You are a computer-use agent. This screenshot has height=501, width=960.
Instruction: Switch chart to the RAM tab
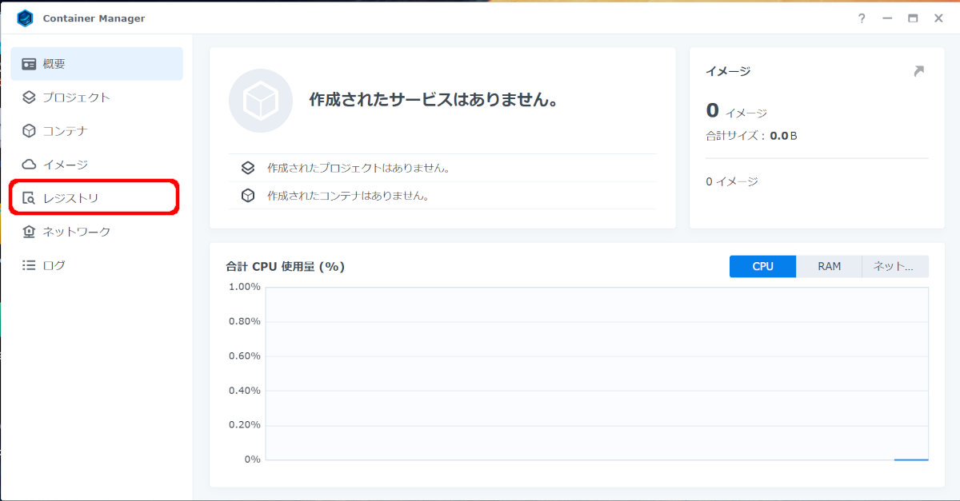pyautogui.click(x=829, y=266)
